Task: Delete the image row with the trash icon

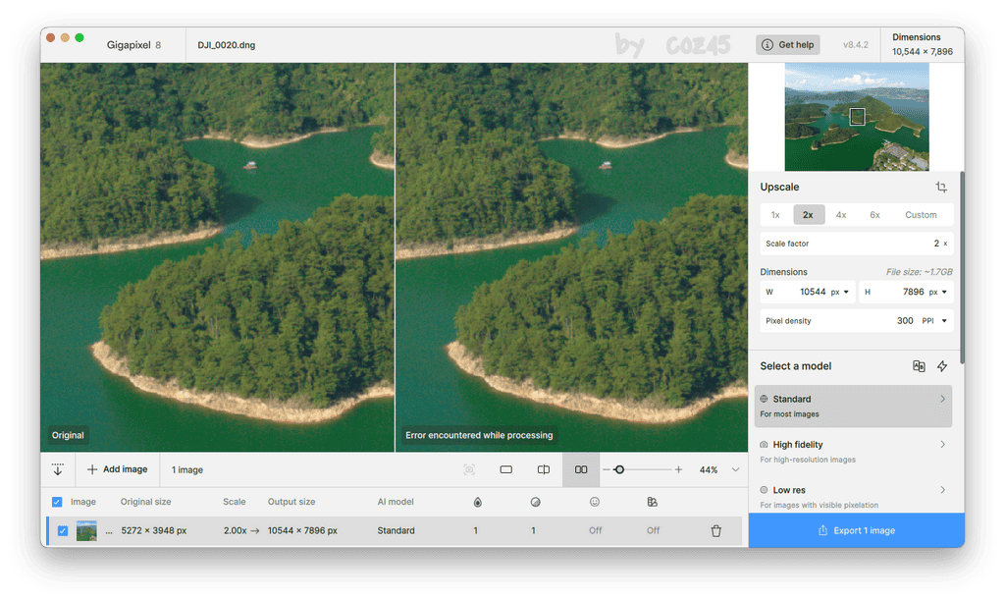Action: [x=715, y=530]
